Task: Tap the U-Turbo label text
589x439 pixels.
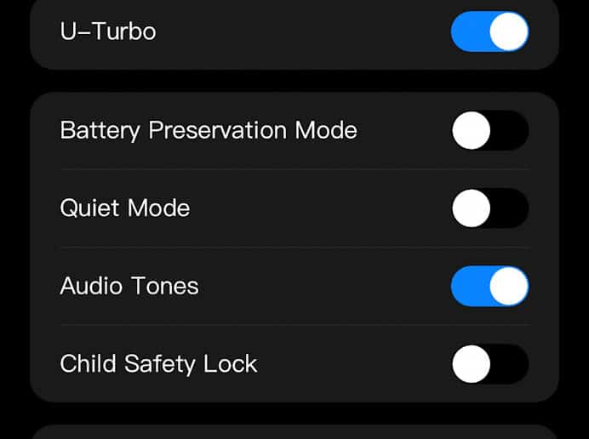Action: 108,31
